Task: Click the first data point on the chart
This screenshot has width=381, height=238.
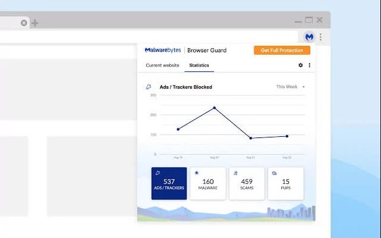Action: [178, 129]
